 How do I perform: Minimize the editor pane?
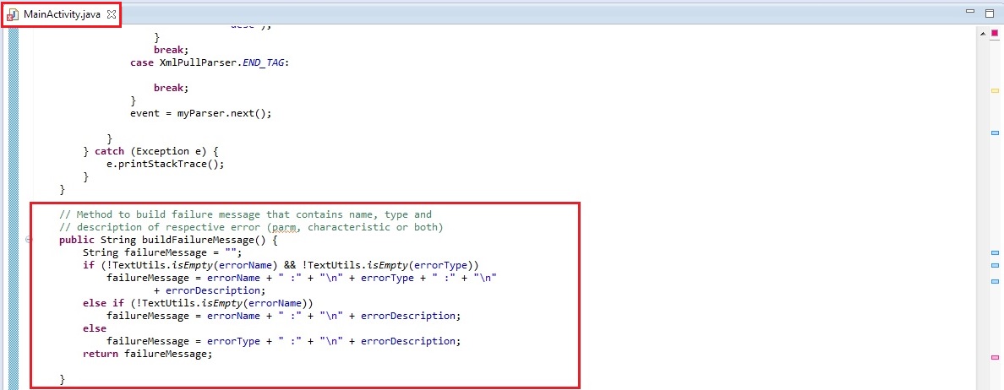click(x=971, y=13)
